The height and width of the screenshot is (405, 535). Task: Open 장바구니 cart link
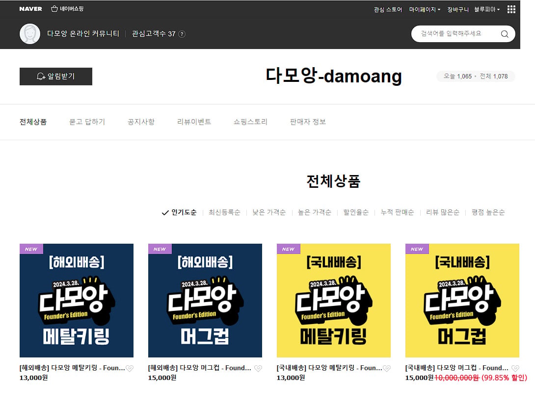click(458, 9)
